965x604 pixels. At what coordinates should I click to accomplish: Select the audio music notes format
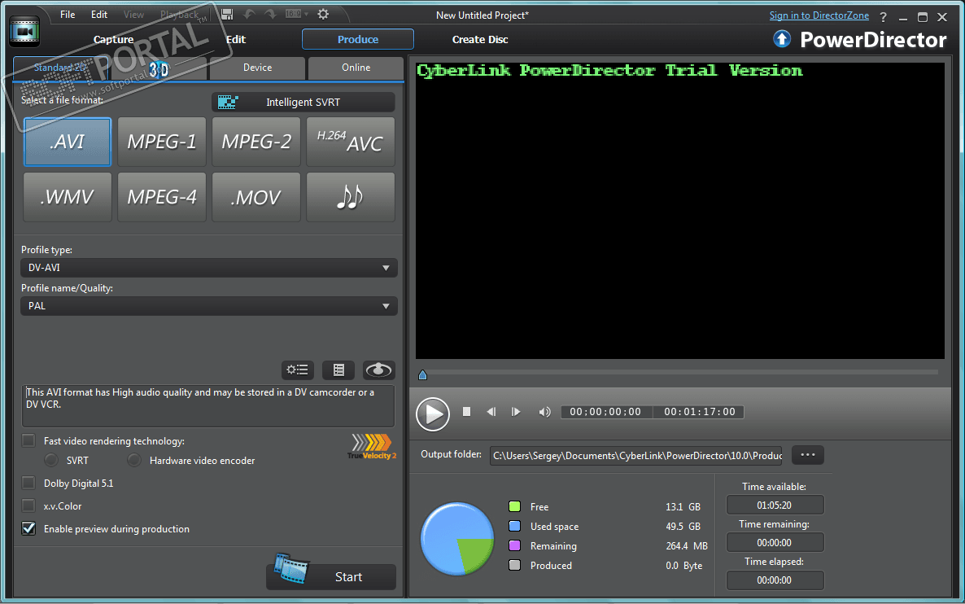350,197
